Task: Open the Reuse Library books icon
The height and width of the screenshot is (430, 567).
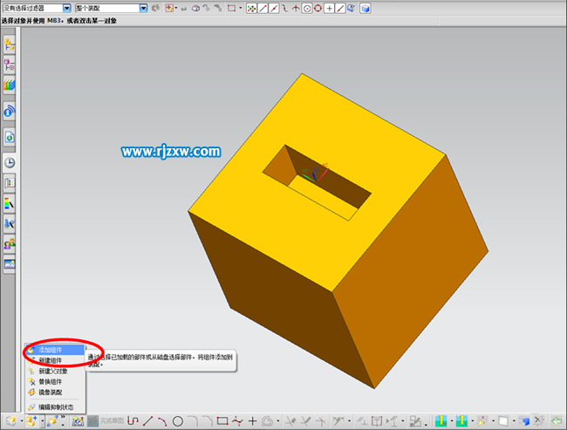Action: (x=10, y=85)
